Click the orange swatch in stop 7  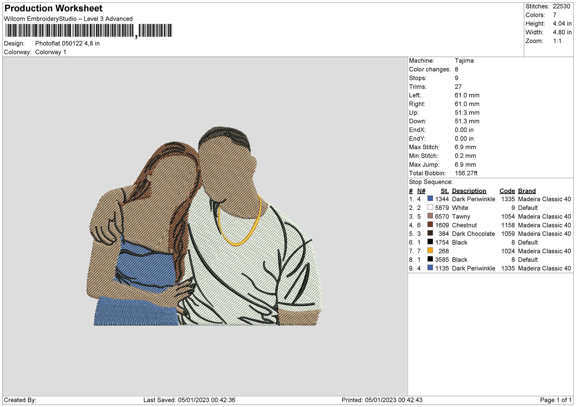(430, 251)
